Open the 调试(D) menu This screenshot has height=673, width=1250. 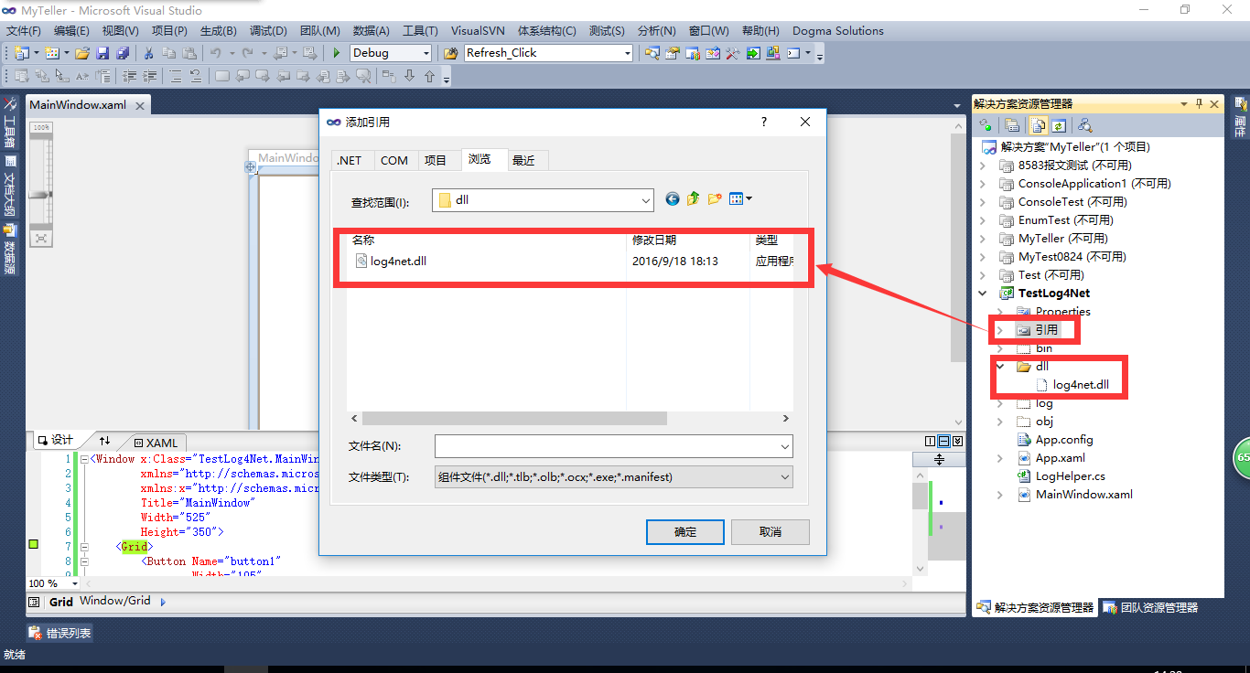pos(268,30)
